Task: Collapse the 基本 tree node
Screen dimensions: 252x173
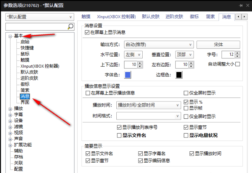Action: (x=10, y=36)
